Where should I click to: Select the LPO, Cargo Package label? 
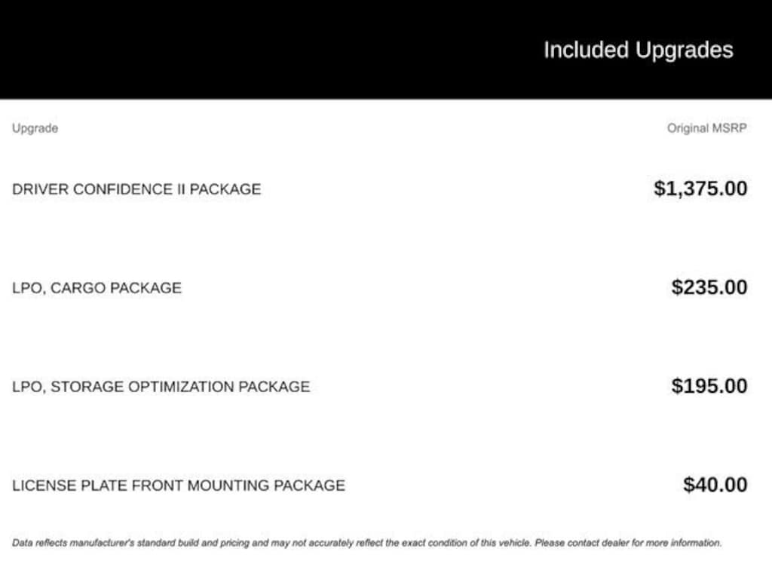(96, 288)
